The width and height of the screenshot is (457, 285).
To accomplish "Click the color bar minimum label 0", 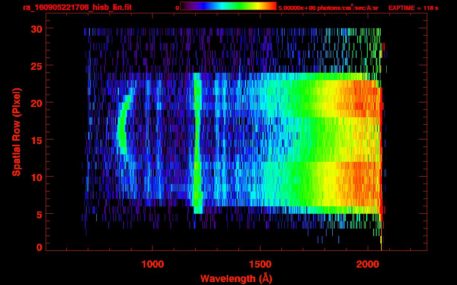I will (x=177, y=8).
